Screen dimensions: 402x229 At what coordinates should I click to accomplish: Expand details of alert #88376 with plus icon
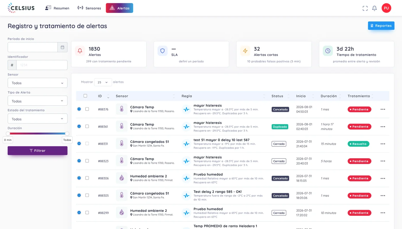pos(79,109)
